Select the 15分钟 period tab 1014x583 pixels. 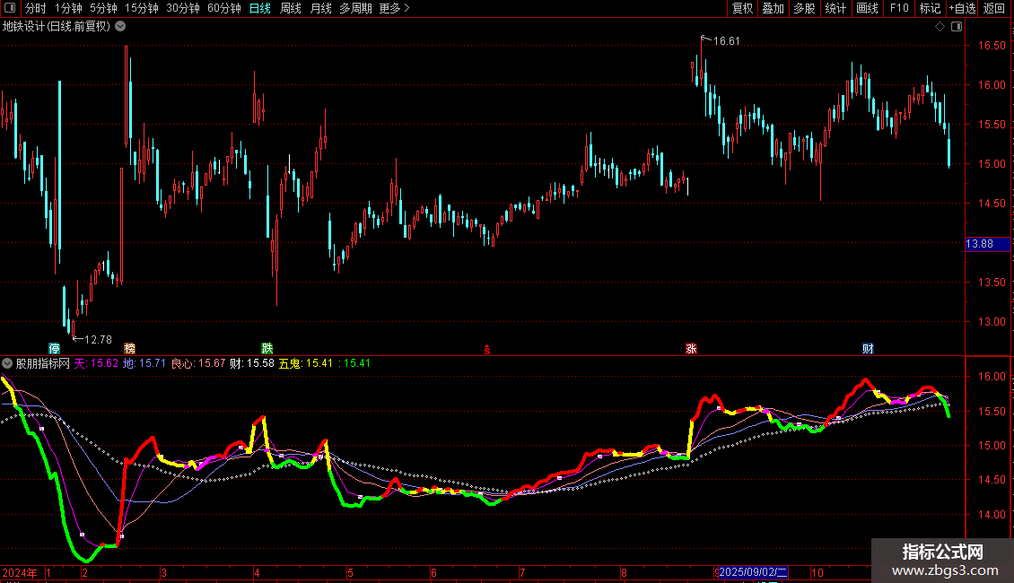coord(142,8)
